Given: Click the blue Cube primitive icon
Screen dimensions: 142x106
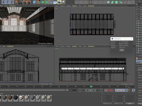Looking at the screenshot, I should (35, 2).
